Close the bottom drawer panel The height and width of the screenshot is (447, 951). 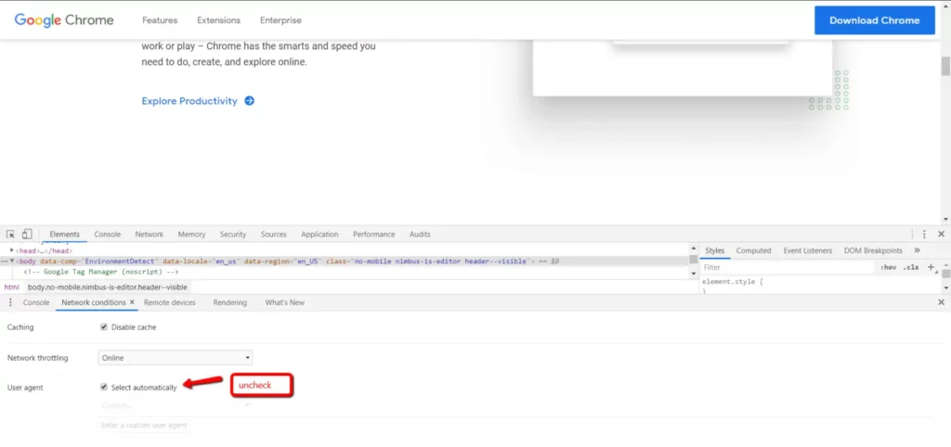[942, 302]
